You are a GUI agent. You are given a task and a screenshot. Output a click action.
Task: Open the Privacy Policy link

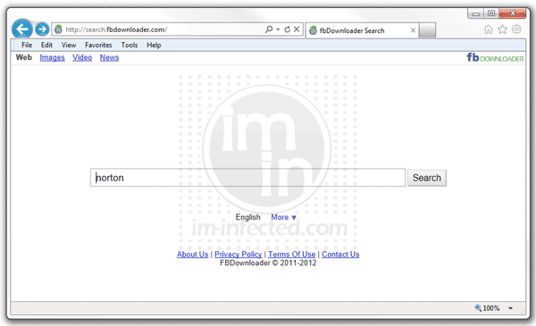(x=239, y=255)
